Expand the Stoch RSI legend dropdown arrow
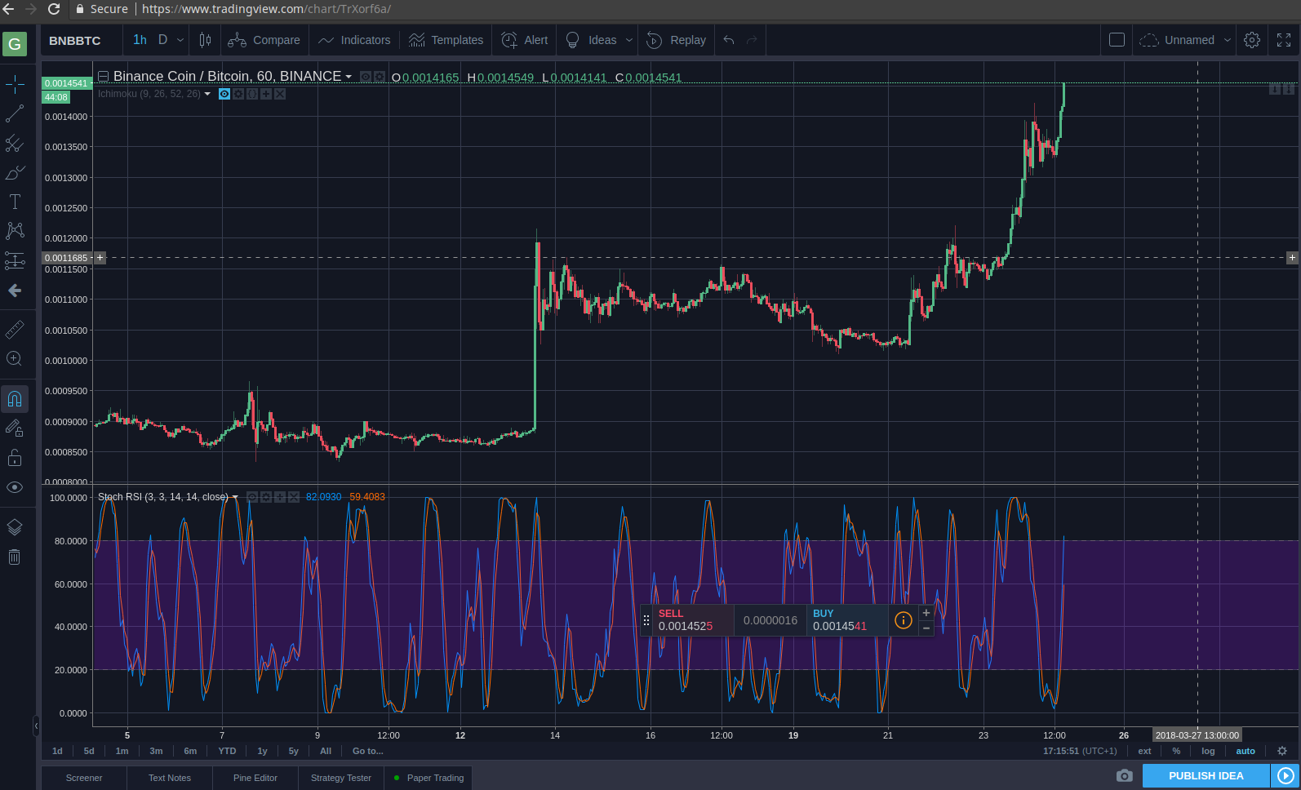The width and height of the screenshot is (1301, 790). (x=235, y=497)
